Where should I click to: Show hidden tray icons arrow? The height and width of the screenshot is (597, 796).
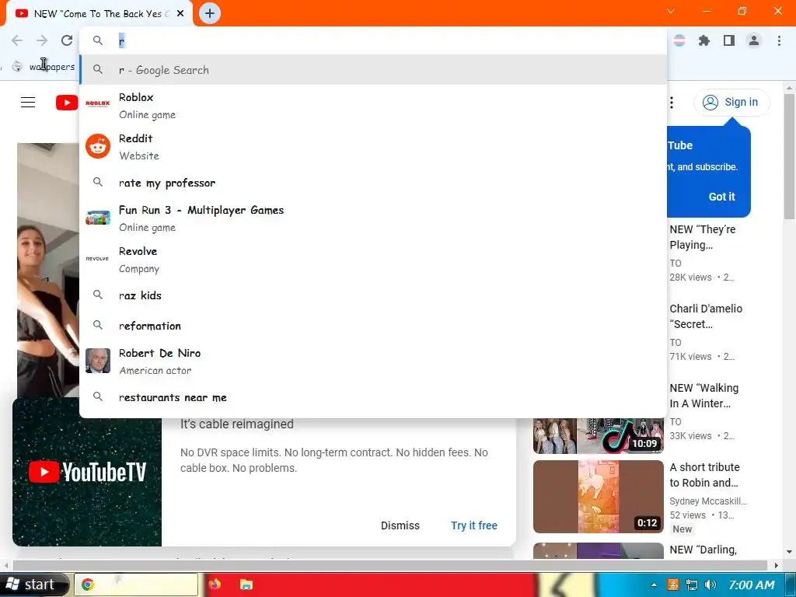[654, 585]
